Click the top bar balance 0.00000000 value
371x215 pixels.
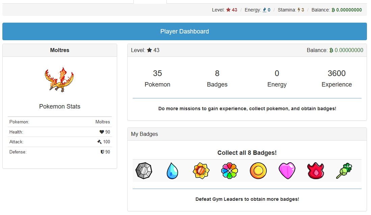349,10
